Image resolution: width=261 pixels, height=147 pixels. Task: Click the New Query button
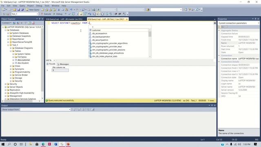coord(33,10)
